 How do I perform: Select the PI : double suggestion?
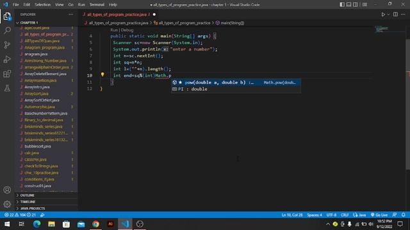click(x=236, y=89)
